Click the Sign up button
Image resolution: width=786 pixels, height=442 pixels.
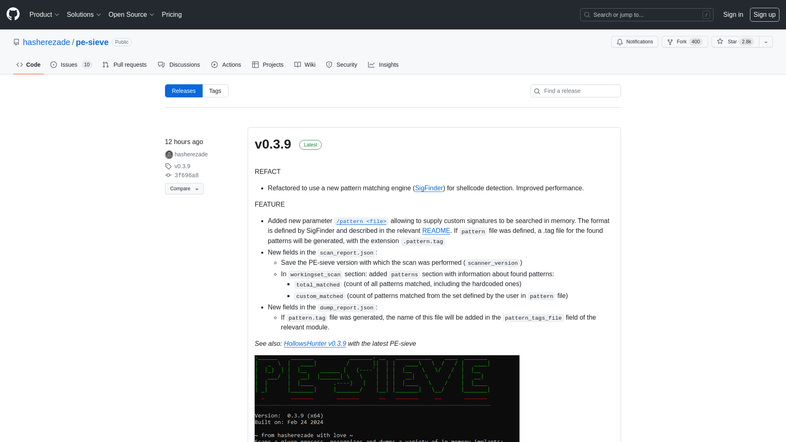click(x=764, y=15)
